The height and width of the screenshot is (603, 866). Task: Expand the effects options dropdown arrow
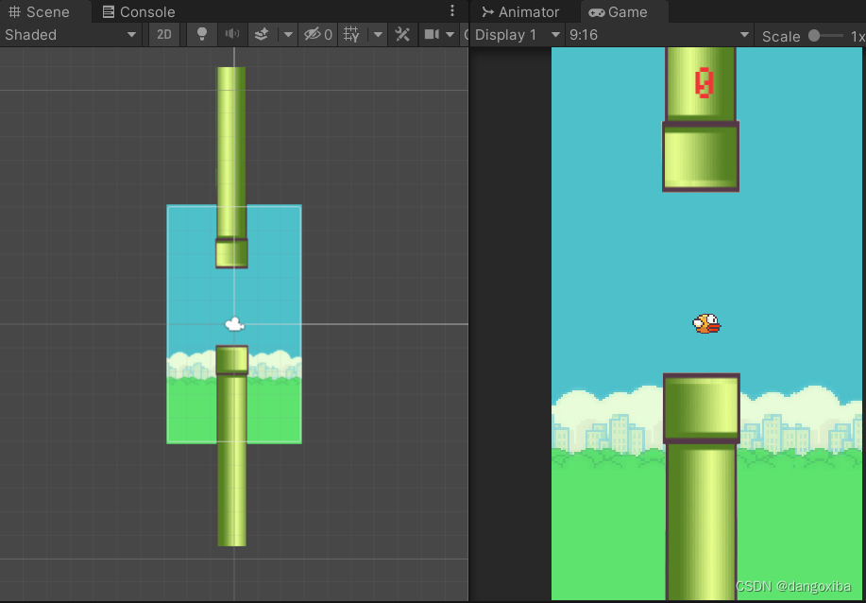pos(288,35)
